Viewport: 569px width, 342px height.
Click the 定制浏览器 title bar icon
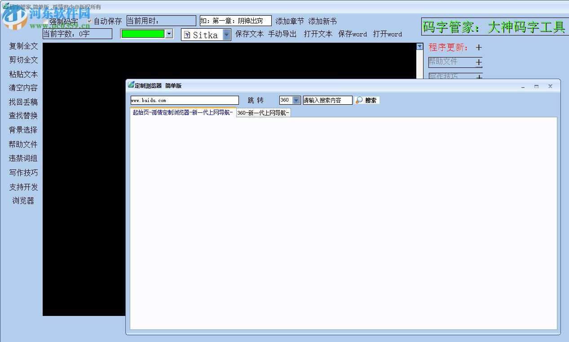coord(130,85)
